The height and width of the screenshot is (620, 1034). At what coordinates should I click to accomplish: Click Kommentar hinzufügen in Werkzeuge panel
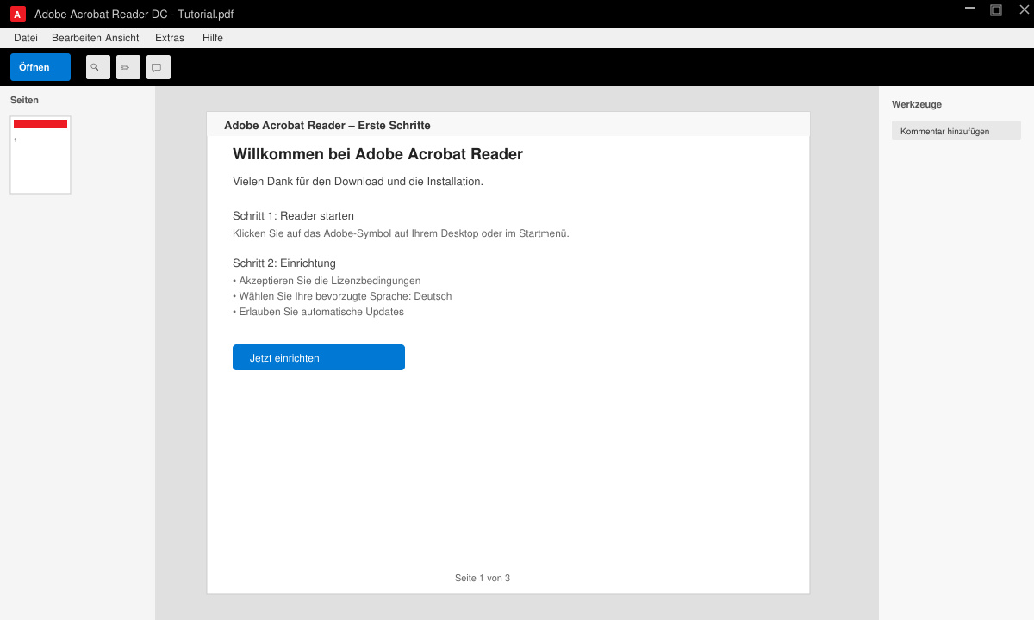956,131
